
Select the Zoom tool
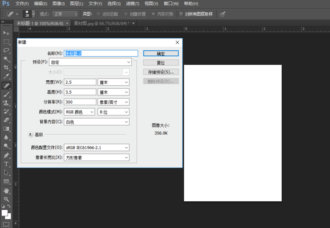click(6, 199)
